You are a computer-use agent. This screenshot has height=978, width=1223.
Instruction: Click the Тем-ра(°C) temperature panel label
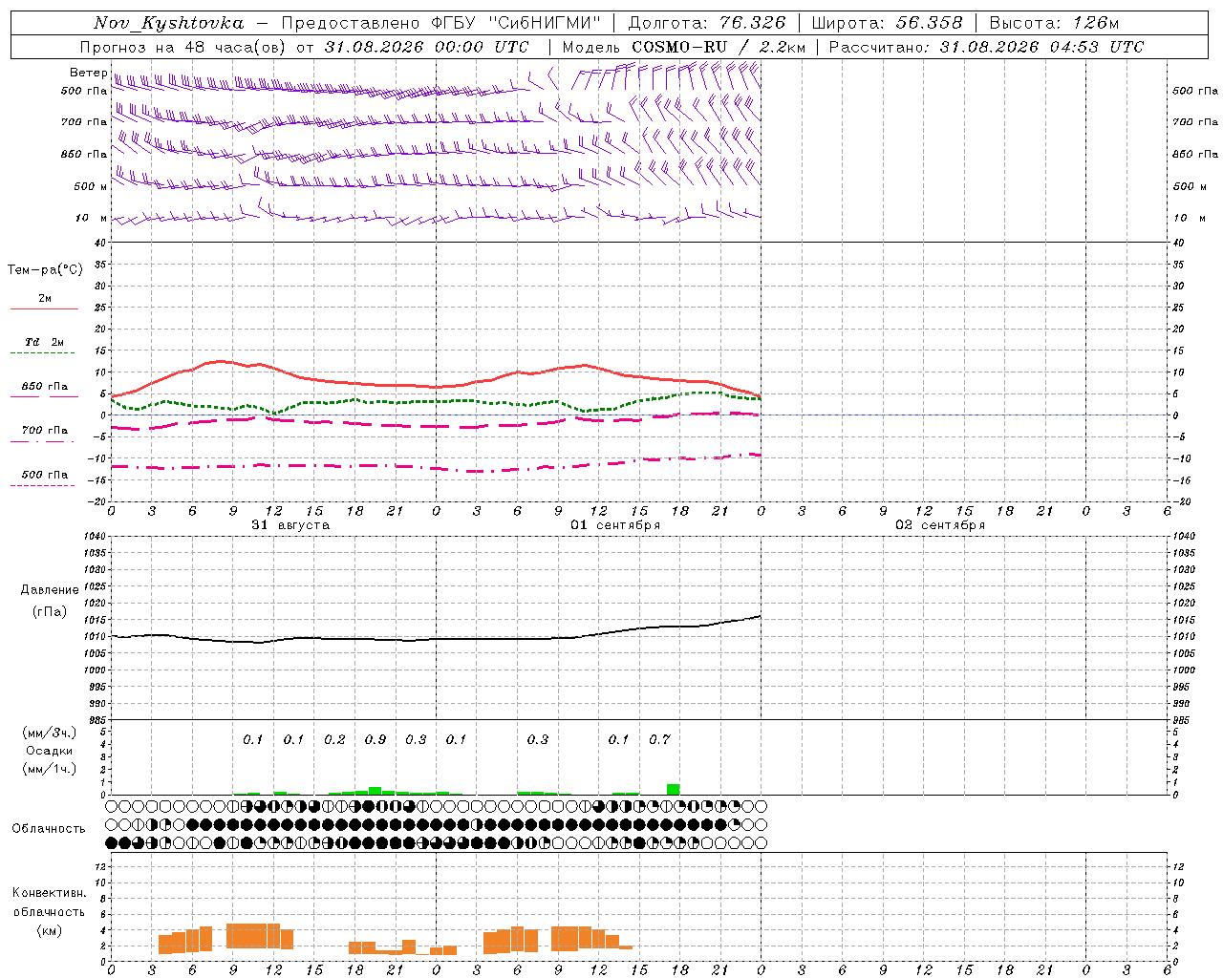45,270
